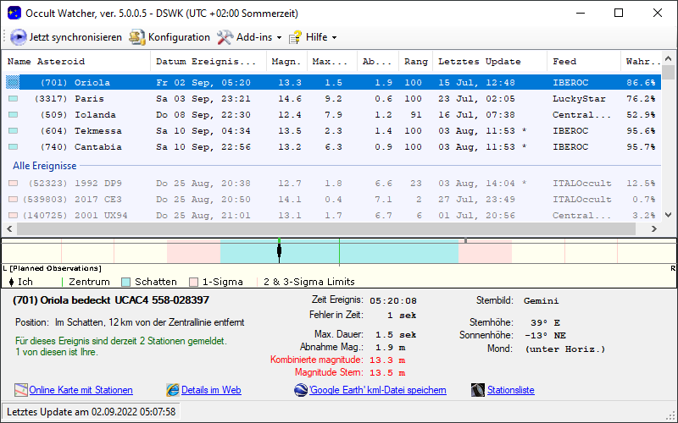Viewport: 678px width, 423px height.
Task: Toggle the status box for Tekmessa
Action: [x=13, y=131]
